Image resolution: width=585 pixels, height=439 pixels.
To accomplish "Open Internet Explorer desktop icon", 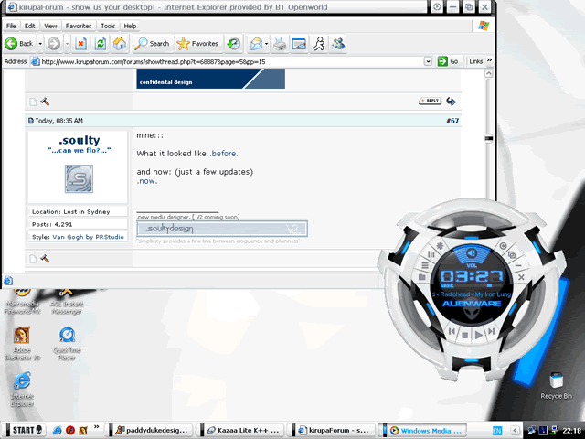I will pos(22,390).
